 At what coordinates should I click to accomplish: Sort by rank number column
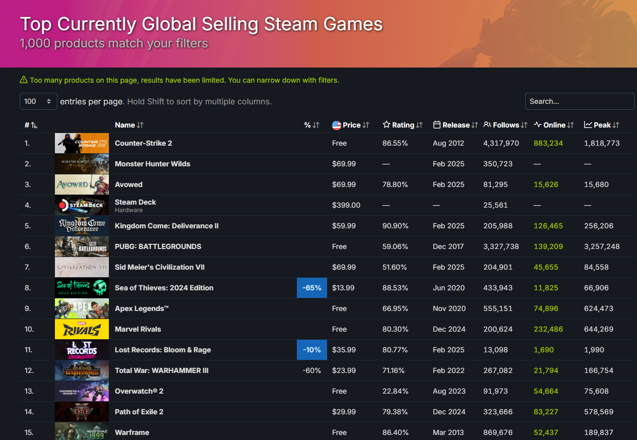[31, 125]
